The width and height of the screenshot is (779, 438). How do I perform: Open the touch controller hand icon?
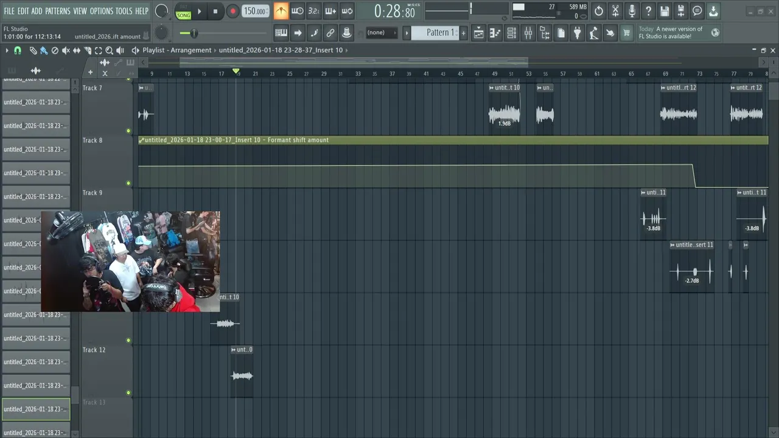click(x=610, y=33)
